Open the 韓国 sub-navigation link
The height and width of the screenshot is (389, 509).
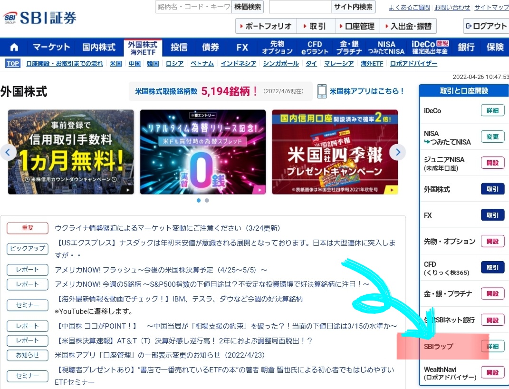pyautogui.click(x=153, y=64)
